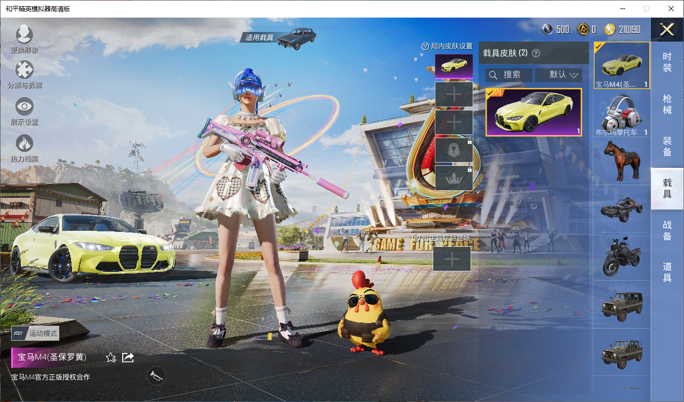Minimize the 和平精英模拟器高清版 window
The width and height of the screenshot is (684, 402).
click(622, 9)
